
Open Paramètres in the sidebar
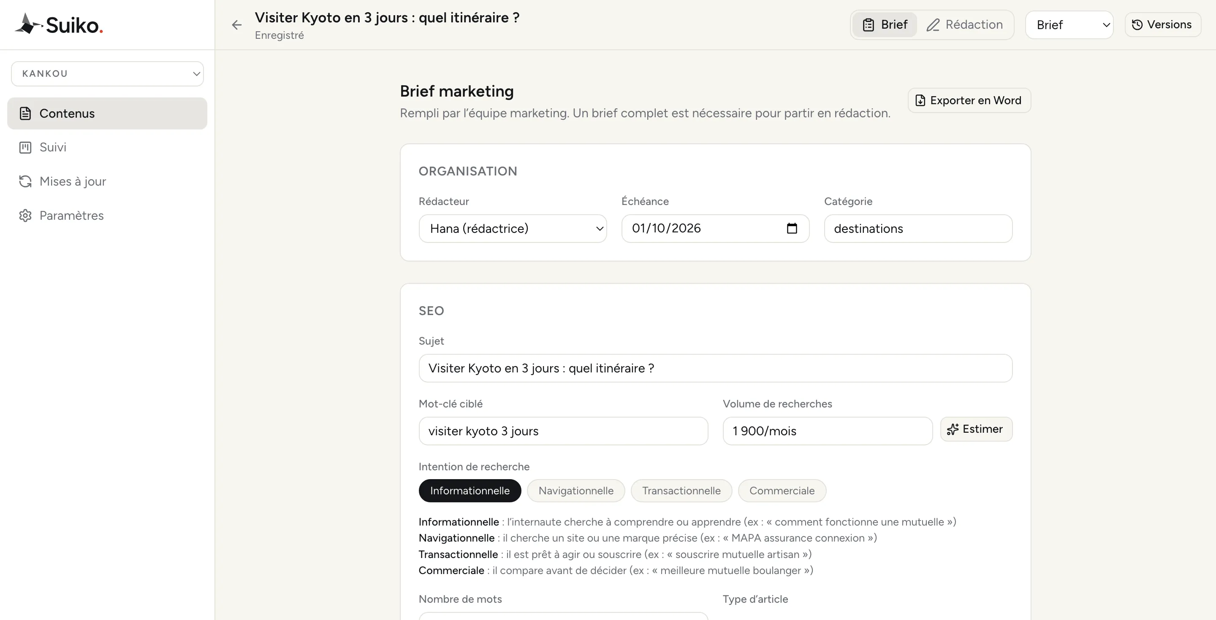[107, 216]
